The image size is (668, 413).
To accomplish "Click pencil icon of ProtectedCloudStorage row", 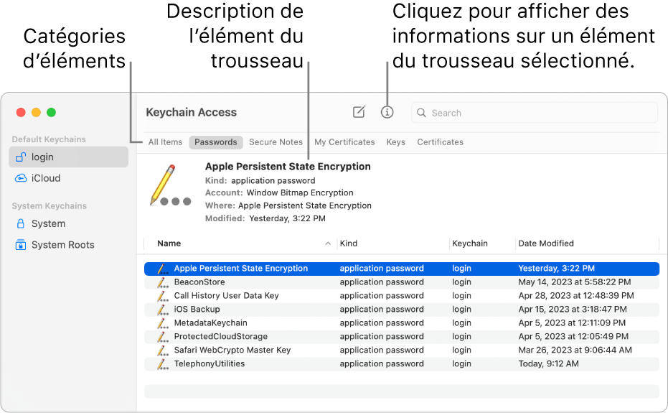I will coord(163,337).
